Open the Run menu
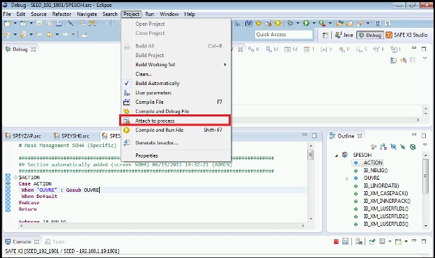Screen dimensions: 435x258 coord(149,14)
